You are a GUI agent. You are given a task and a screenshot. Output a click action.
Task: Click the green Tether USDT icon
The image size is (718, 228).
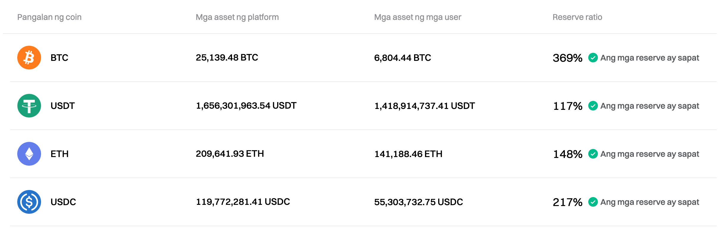[29, 106]
